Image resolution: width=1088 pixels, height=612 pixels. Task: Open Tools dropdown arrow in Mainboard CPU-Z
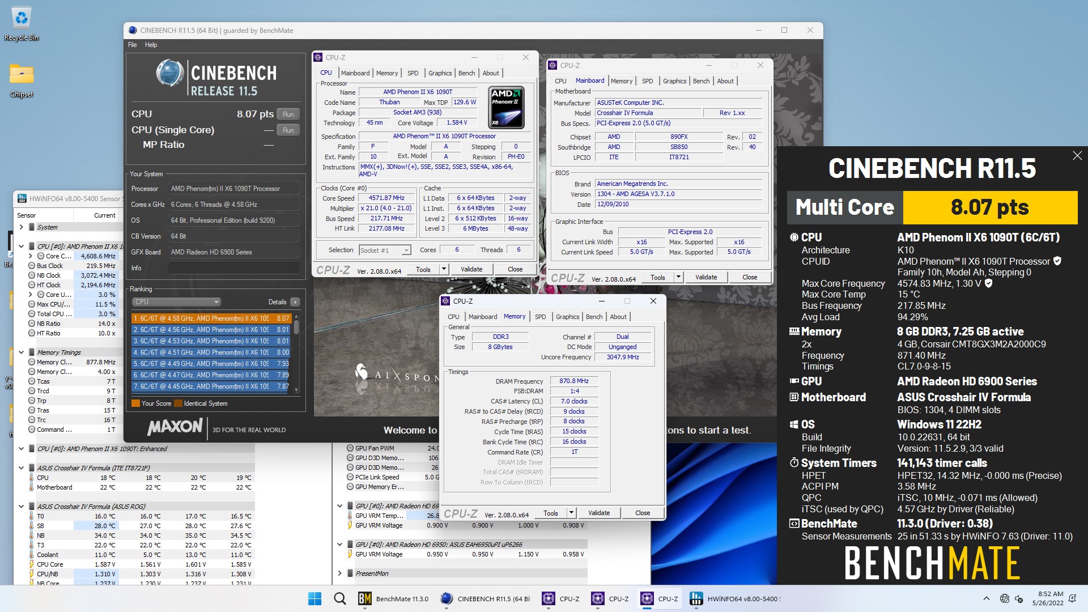[x=679, y=277]
